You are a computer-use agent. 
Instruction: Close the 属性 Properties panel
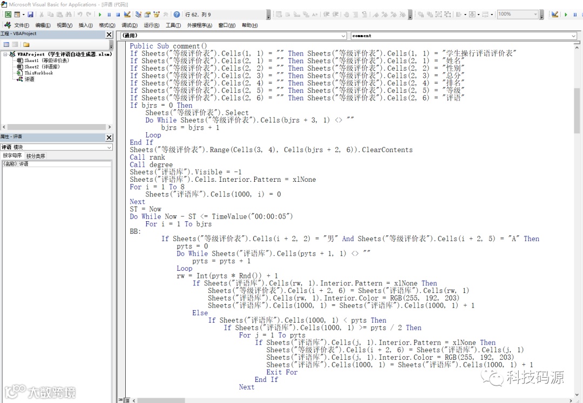(109, 138)
